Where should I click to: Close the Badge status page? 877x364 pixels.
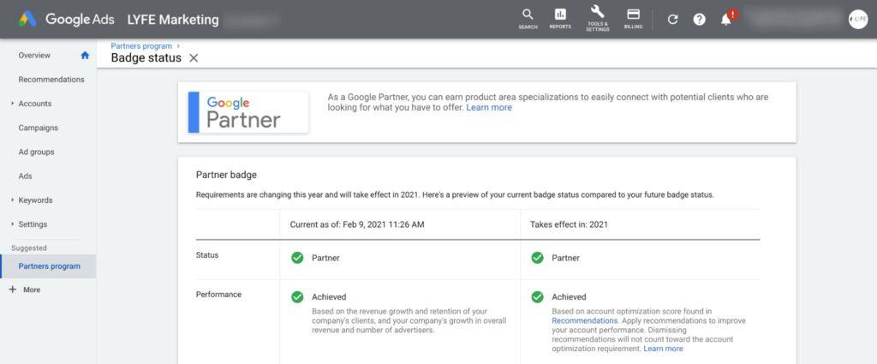click(x=194, y=57)
